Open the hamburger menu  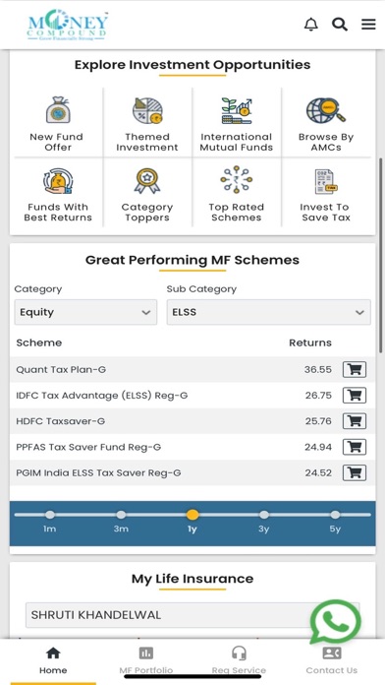(368, 24)
